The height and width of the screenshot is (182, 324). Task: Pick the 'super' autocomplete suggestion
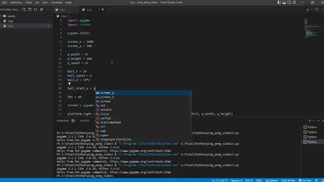click(143, 135)
